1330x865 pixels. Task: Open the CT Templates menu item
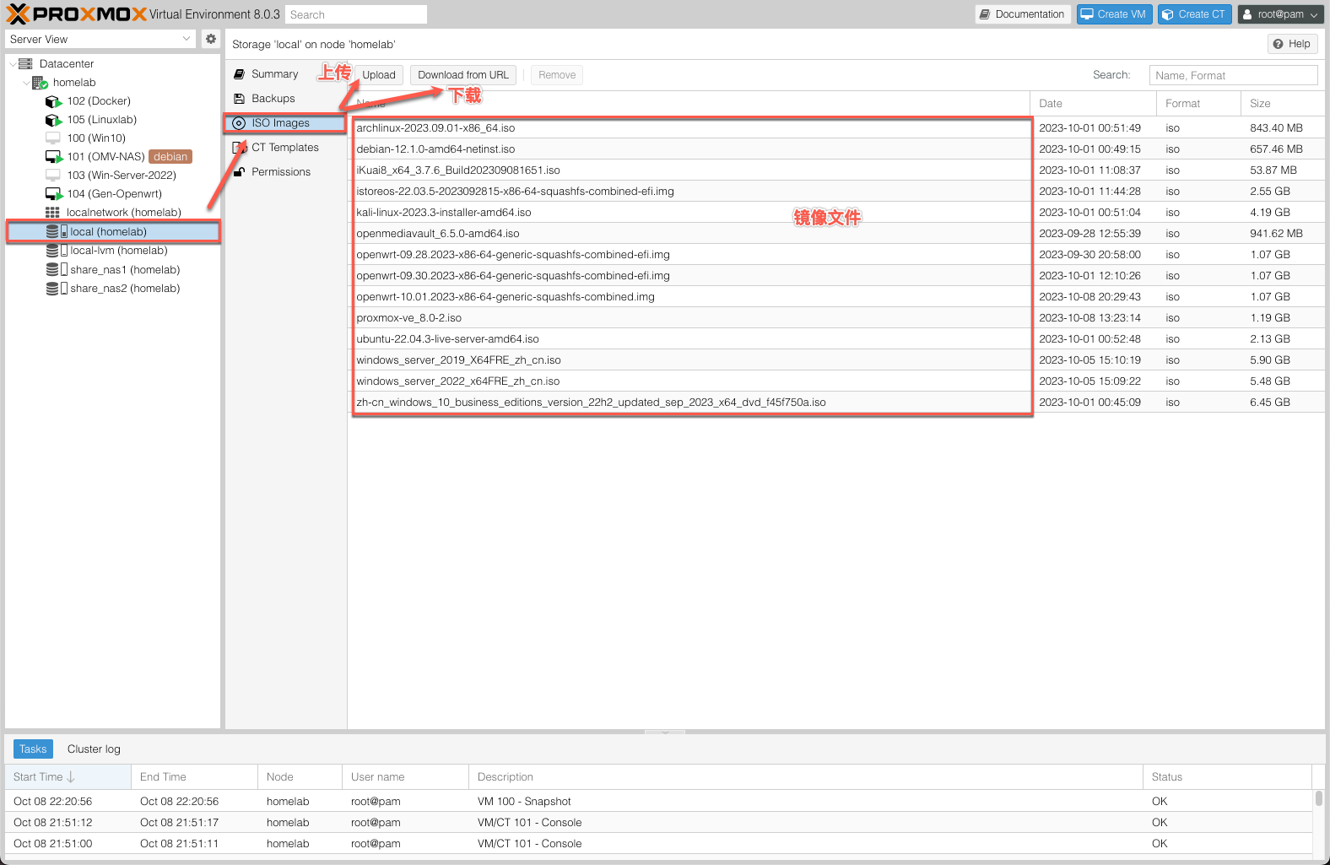(285, 148)
